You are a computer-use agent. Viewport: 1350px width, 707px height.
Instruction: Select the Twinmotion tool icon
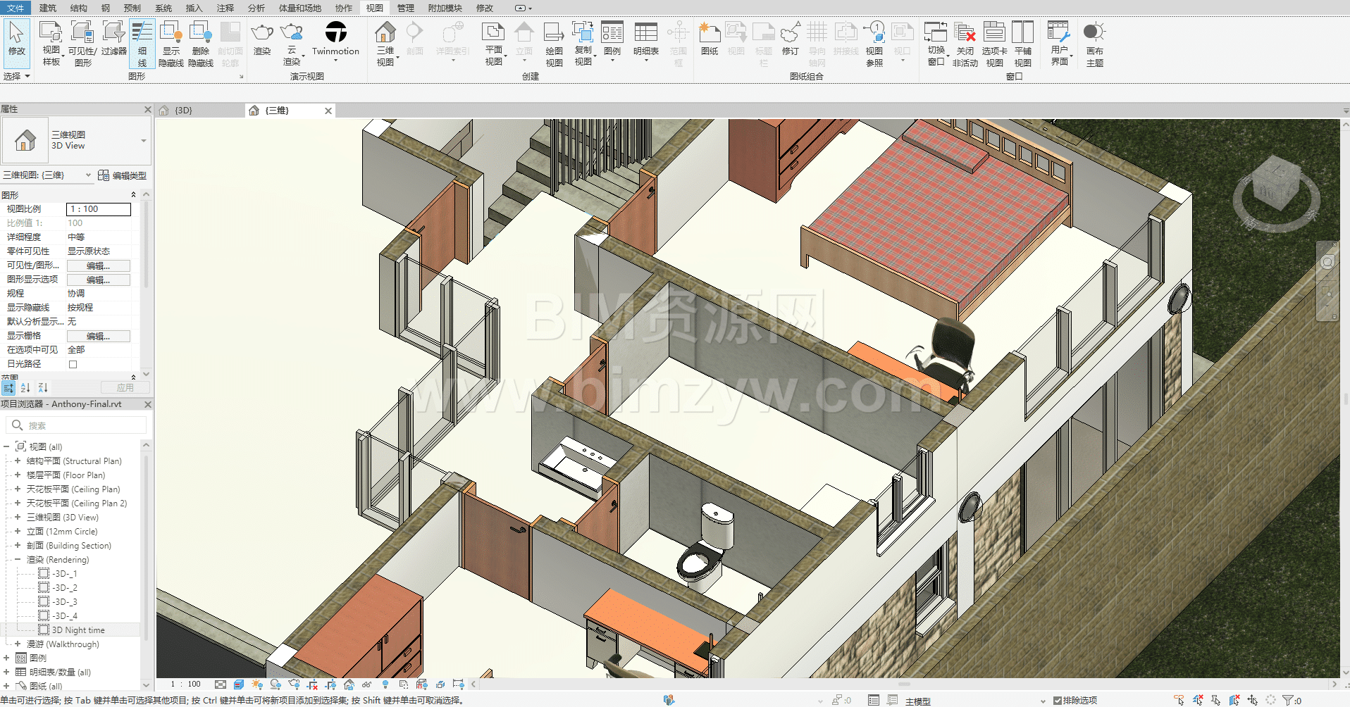(335, 33)
